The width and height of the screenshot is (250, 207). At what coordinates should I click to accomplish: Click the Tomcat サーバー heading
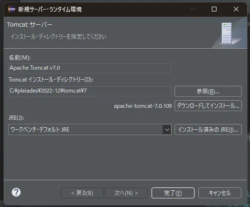click(30, 25)
